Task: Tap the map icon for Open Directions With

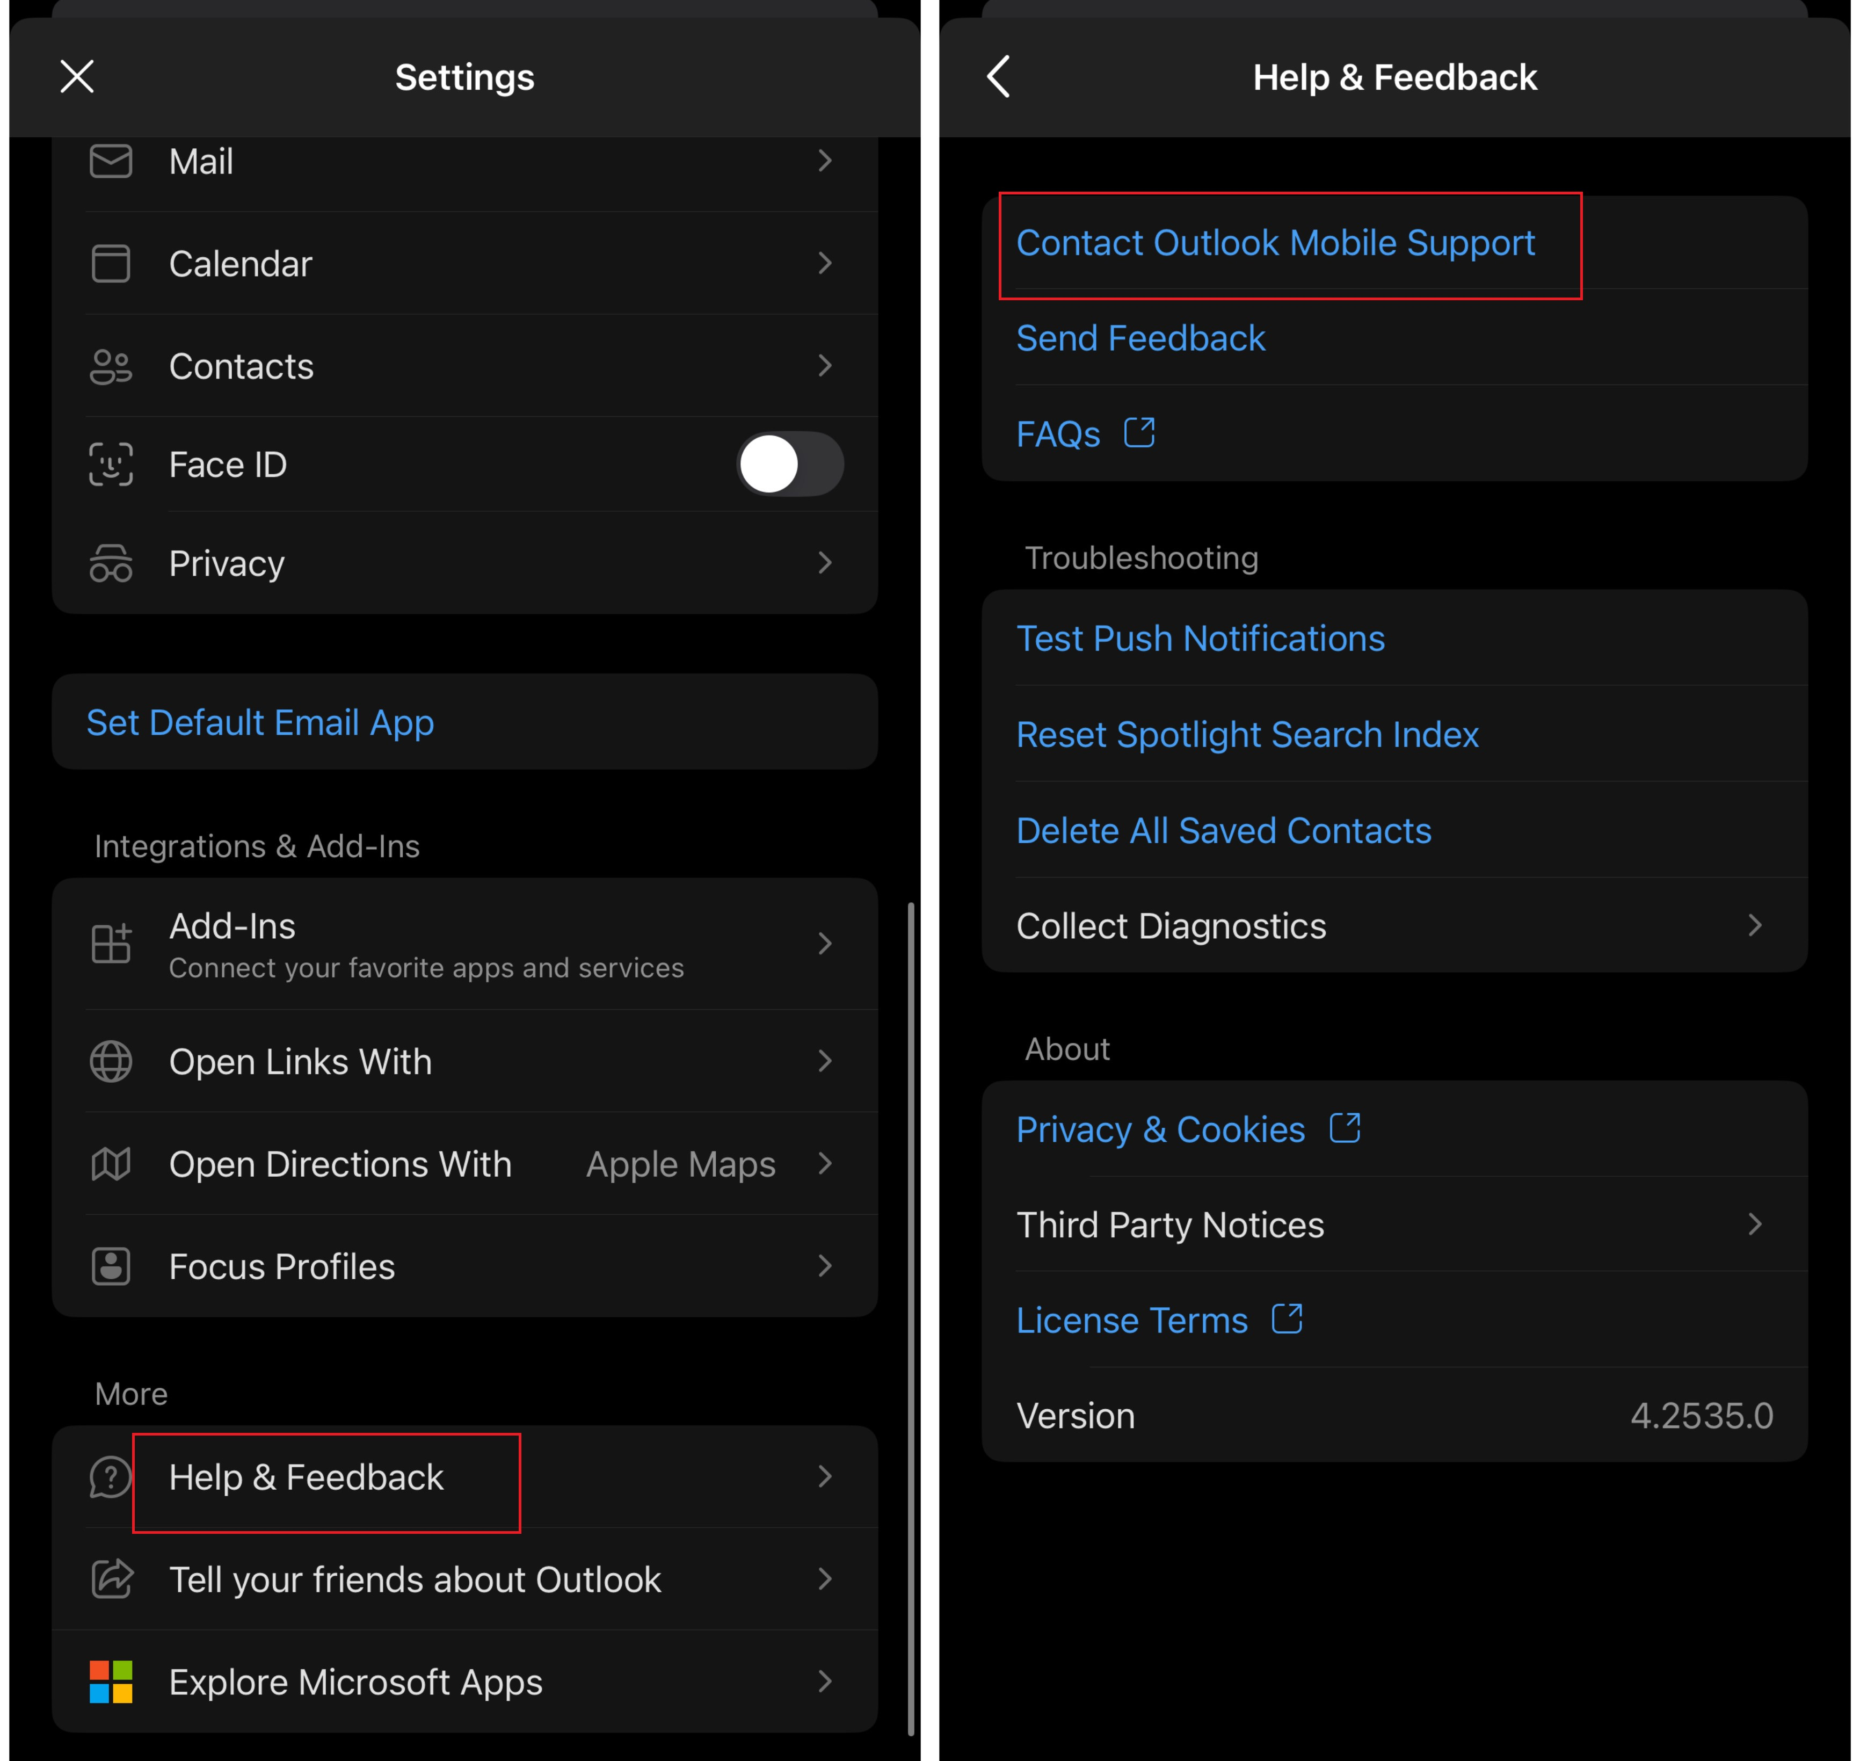Action: coord(111,1164)
